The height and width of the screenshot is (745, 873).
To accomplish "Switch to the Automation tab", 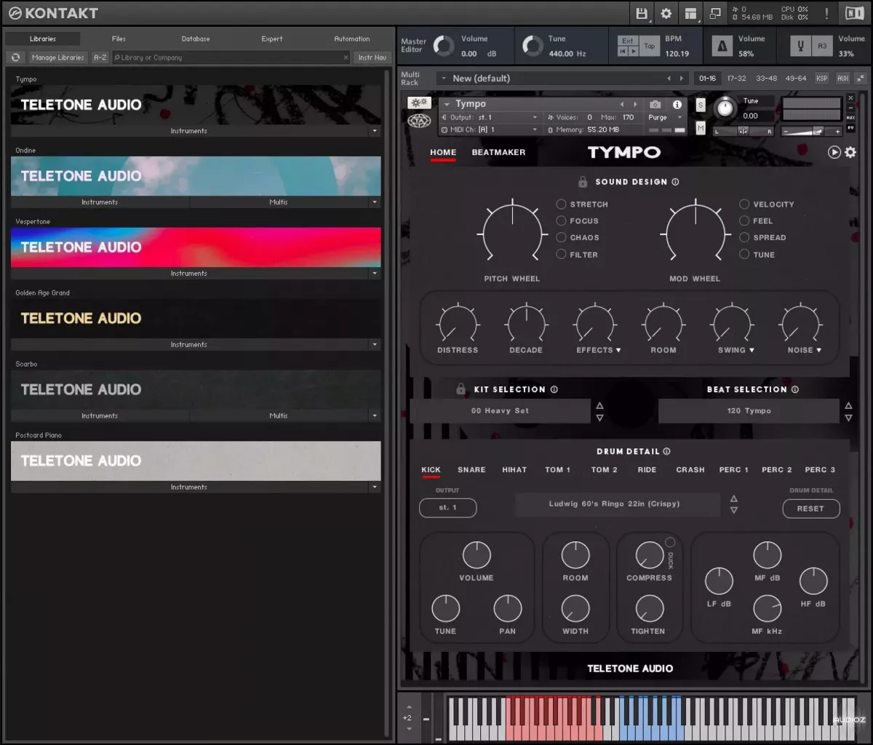I will (x=352, y=39).
